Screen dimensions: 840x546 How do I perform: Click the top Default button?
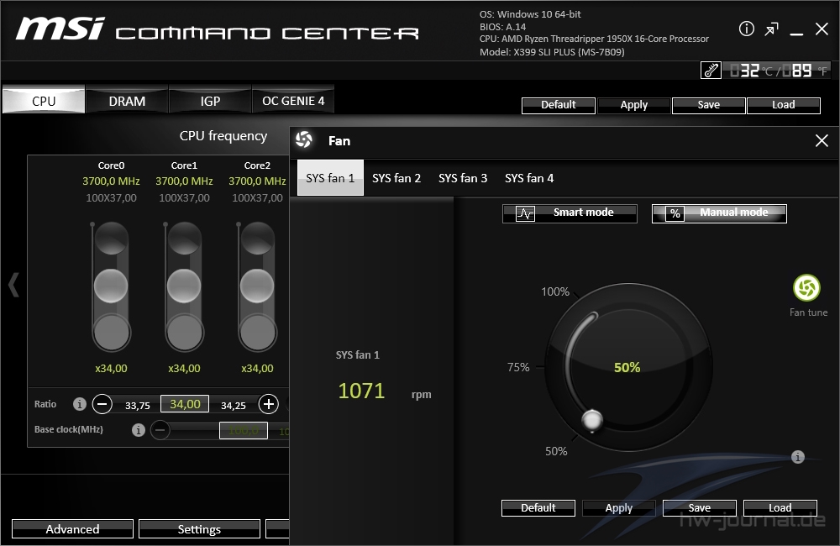point(559,105)
